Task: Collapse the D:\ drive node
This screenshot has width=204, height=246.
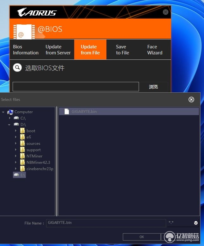Action: 9,125
